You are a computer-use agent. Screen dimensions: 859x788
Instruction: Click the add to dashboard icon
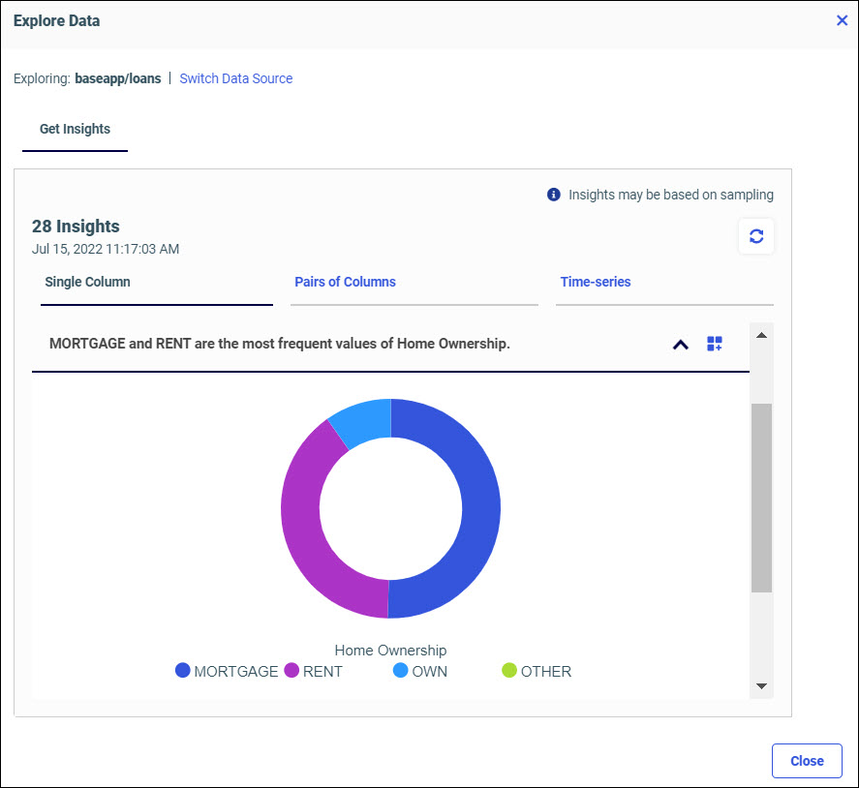point(715,344)
